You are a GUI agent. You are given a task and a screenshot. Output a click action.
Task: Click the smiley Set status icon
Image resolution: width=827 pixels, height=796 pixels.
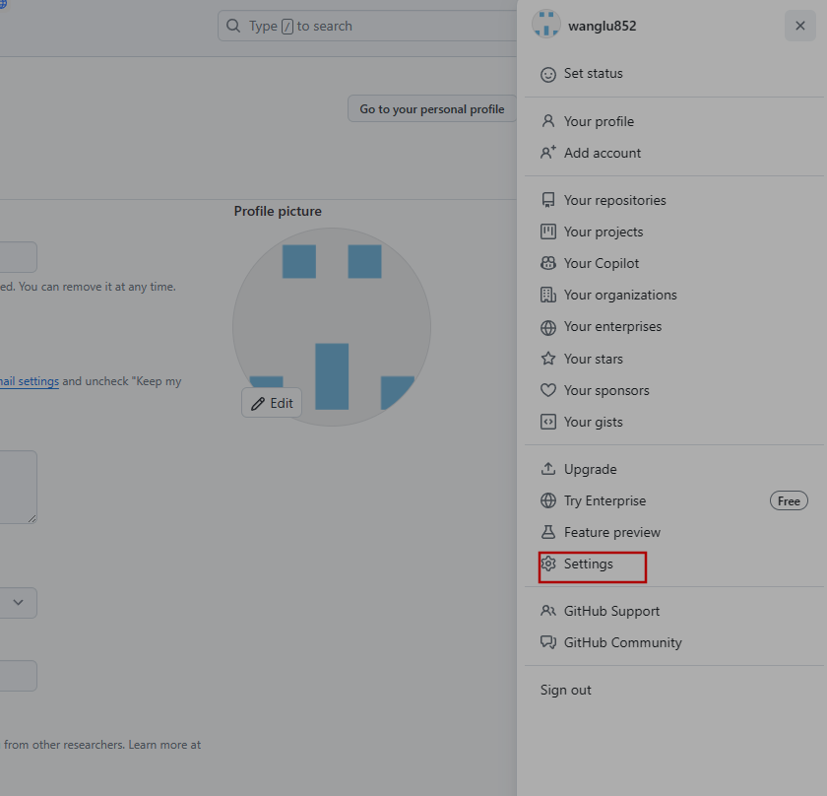click(548, 74)
